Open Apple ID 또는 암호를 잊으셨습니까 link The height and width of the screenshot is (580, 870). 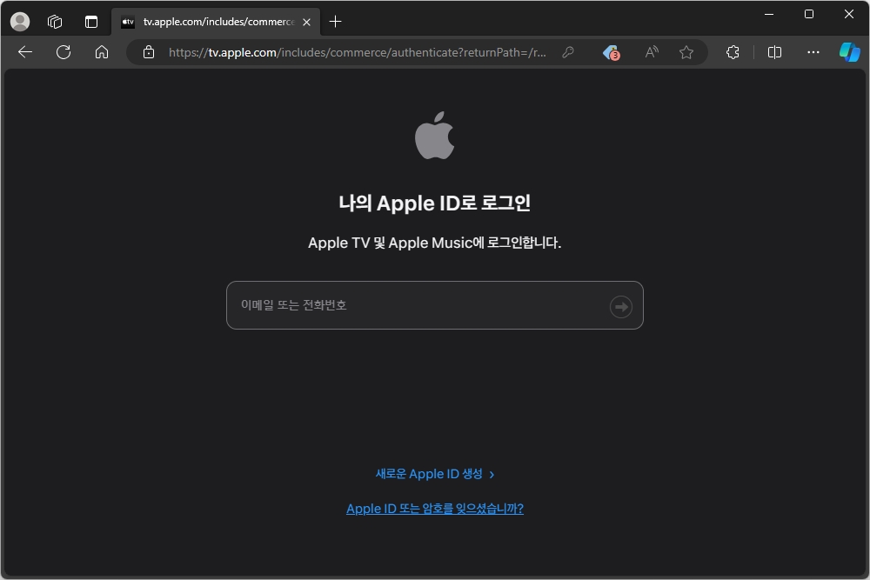tap(434, 509)
